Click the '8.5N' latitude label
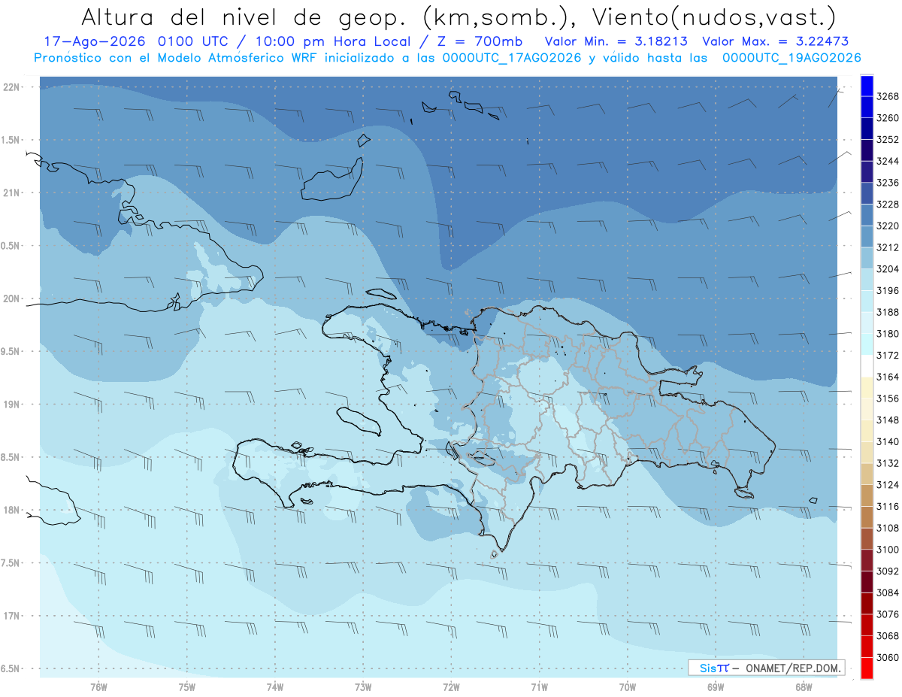This screenshot has height=697, width=902. [x=11, y=457]
